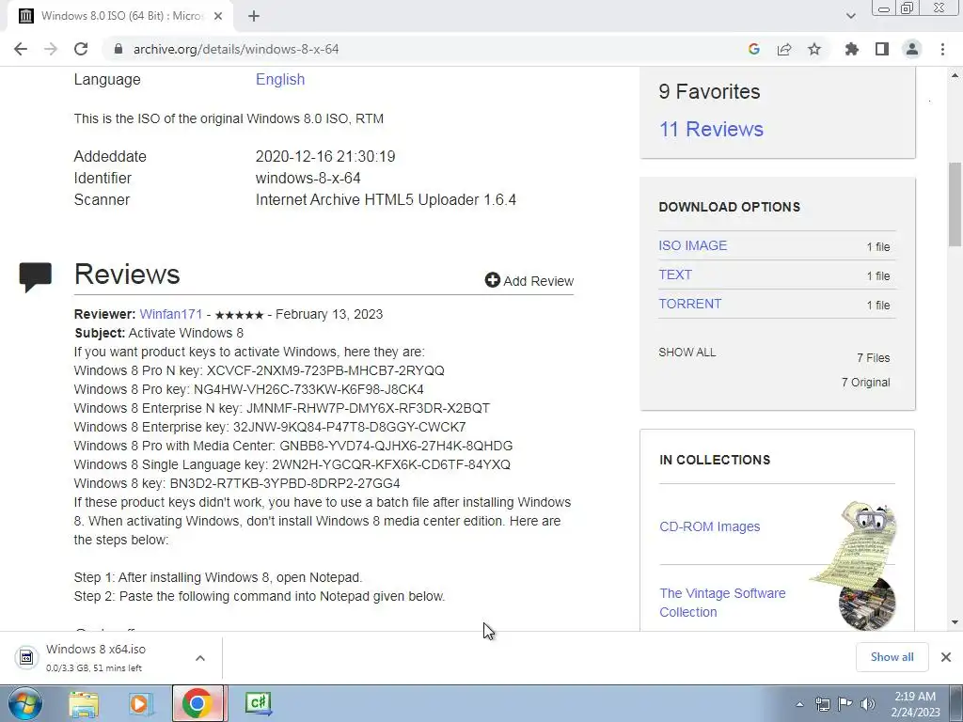Open The Vintage Software Collection link

(722, 603)
